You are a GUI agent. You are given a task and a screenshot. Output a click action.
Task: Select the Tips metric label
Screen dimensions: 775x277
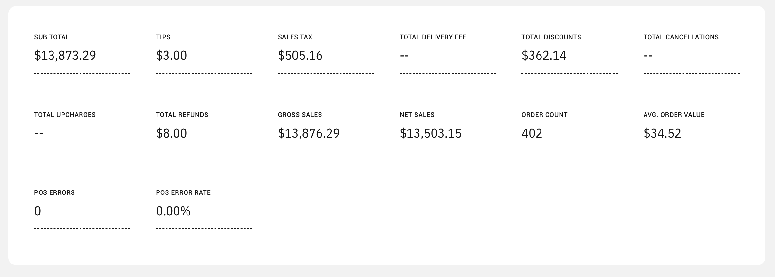coord(163,37)
